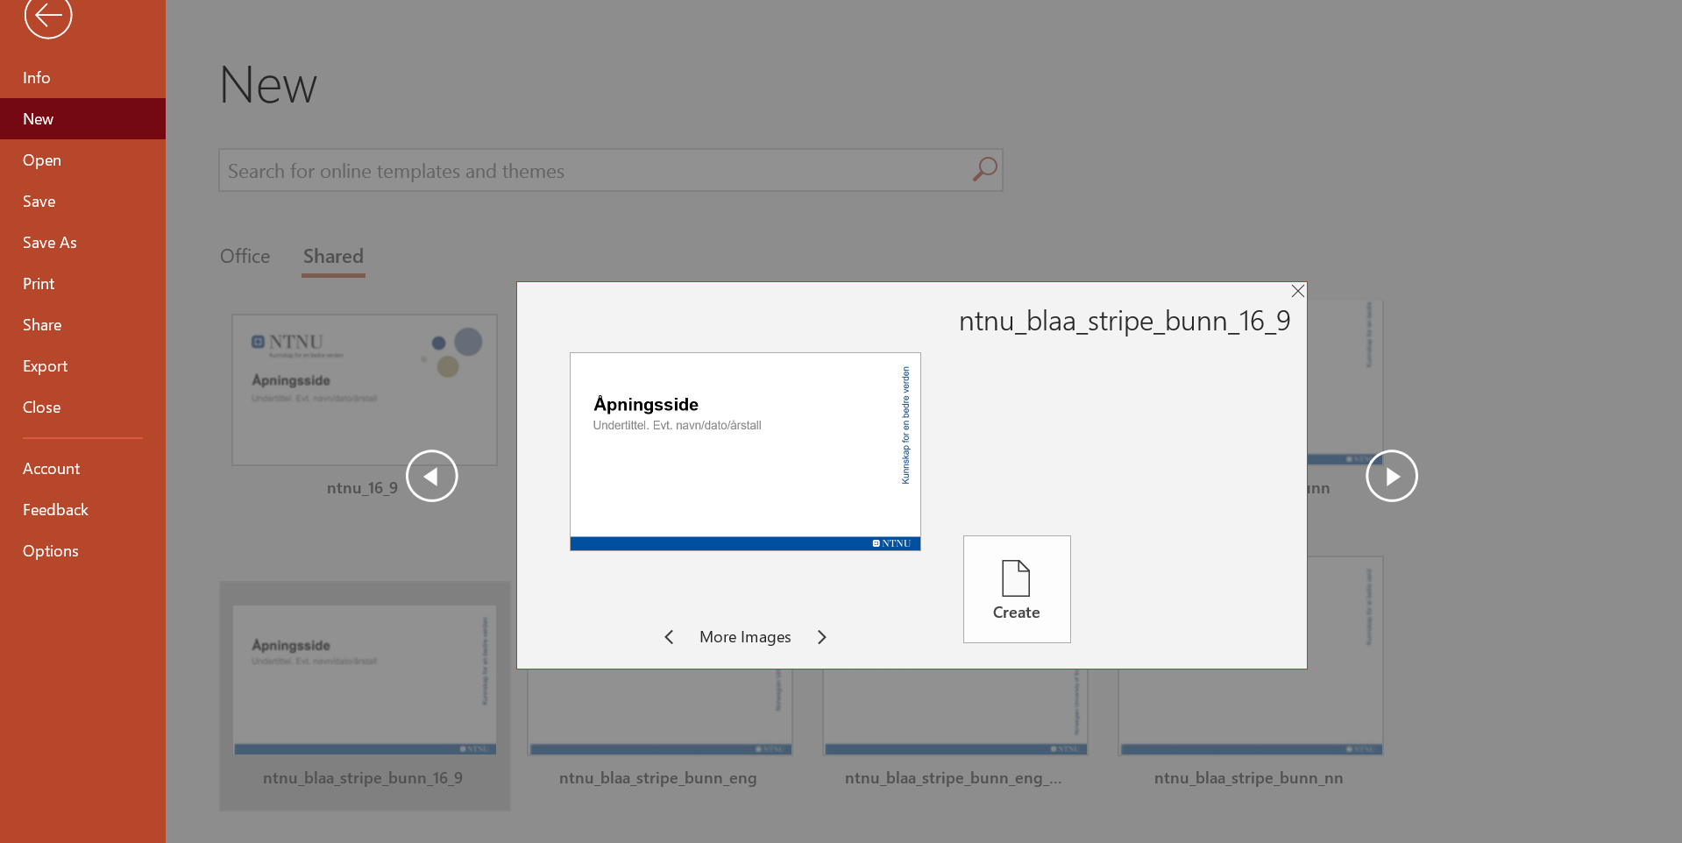Click the Åpningsside preview slide image
Screen dimensions: 1682x843
coord(745,451)
